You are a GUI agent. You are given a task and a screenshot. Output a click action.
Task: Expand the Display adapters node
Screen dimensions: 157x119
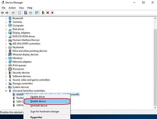[x=6, y=33]
